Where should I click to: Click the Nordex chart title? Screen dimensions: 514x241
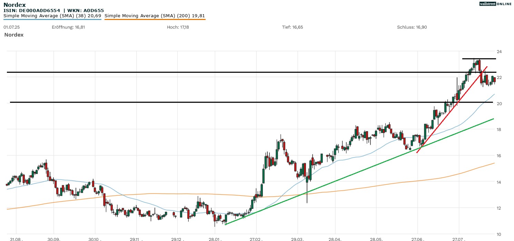[x=14, y=5]
